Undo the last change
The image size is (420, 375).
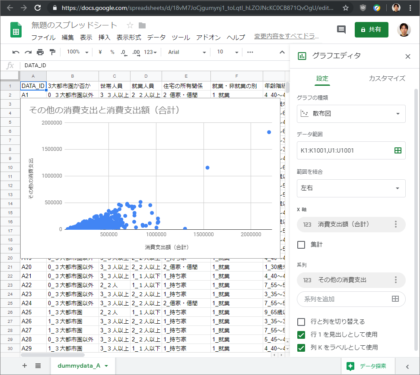coord(16,52)
